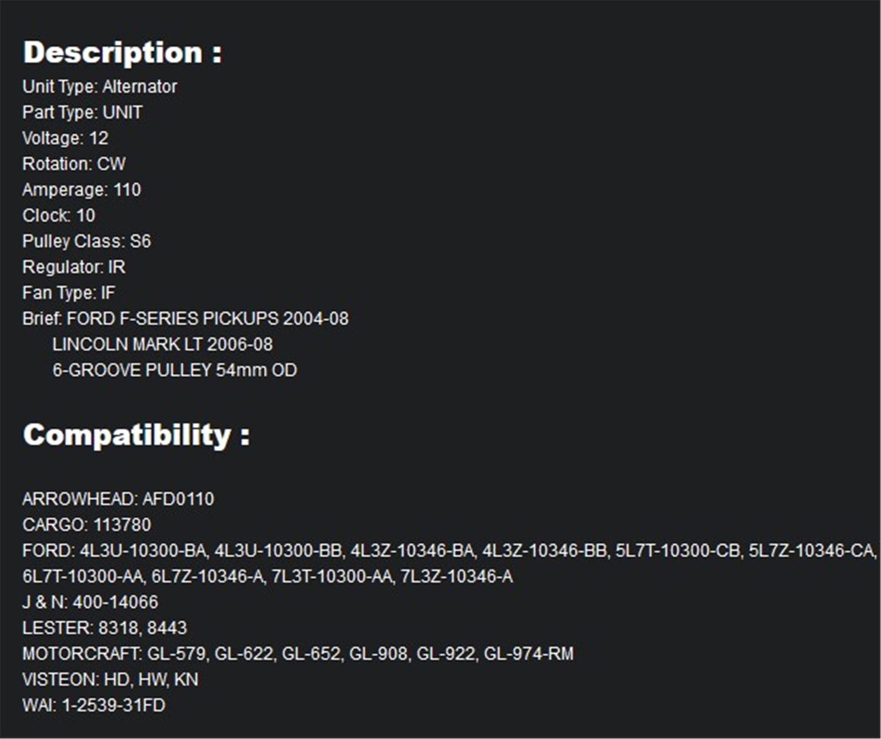Viewport: 881px width, 739px height.
Task: Select the ARROWHEAD: AFD0110 part number
Action: 118,499
